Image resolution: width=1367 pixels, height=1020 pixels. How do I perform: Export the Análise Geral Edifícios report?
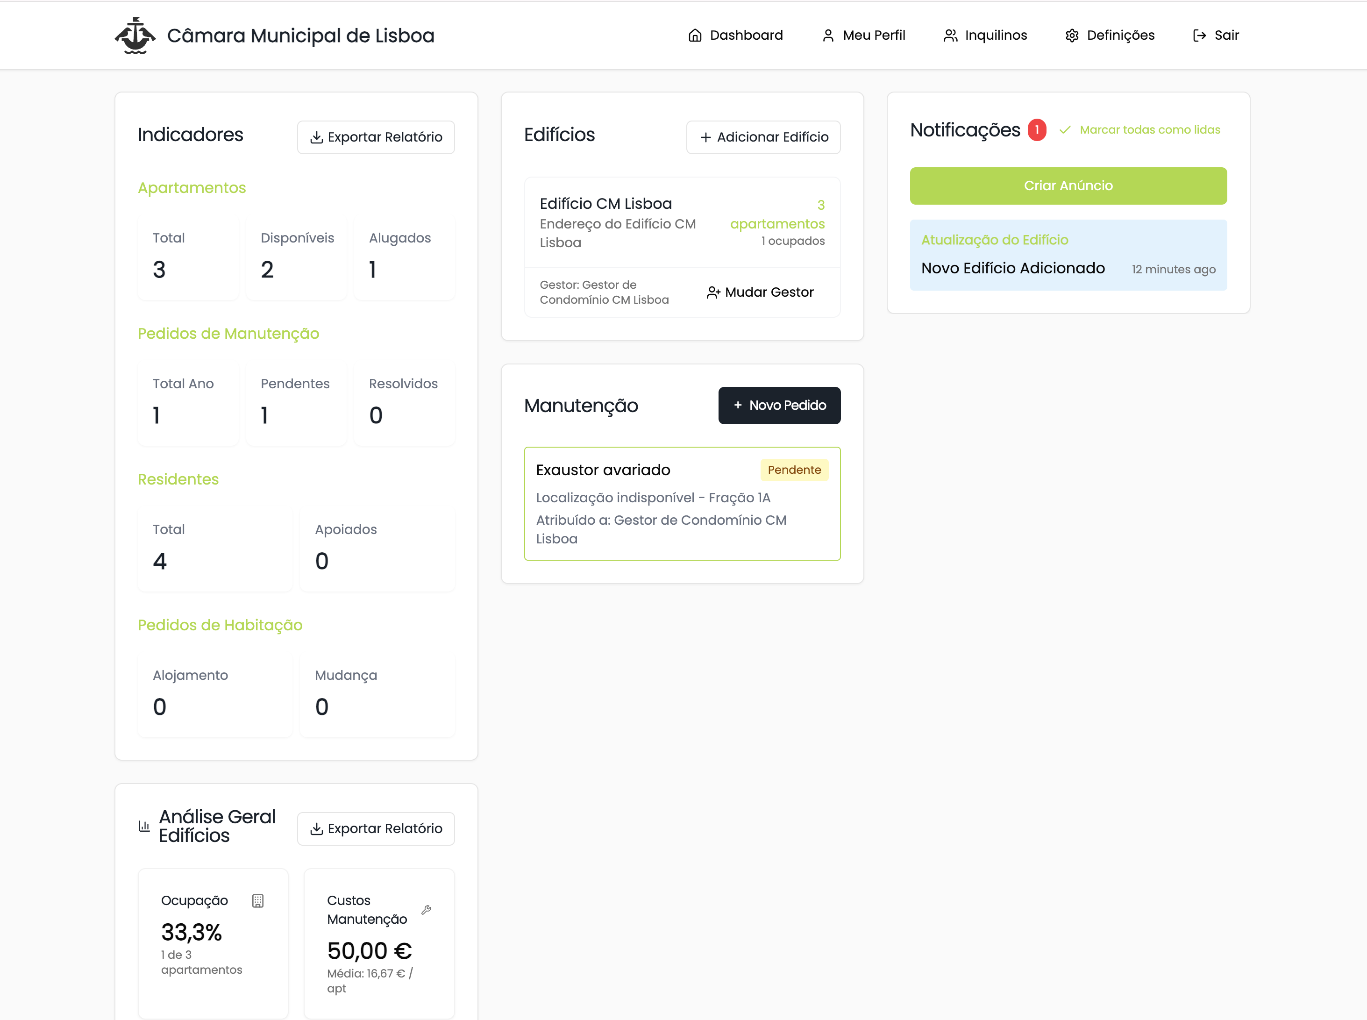(376, 828)
